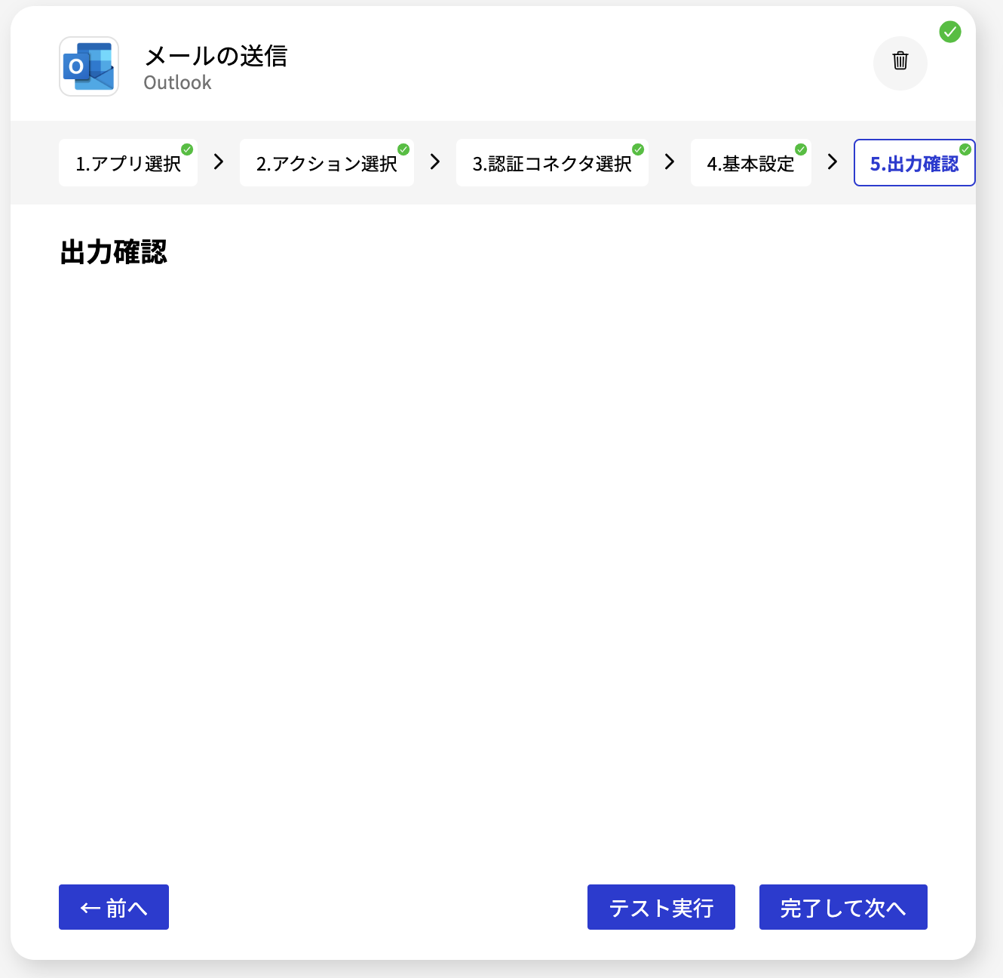This screenshot has height=978, width=1003.
Task: Click chevron after 2.アクション選択
Action: point(435,161)
